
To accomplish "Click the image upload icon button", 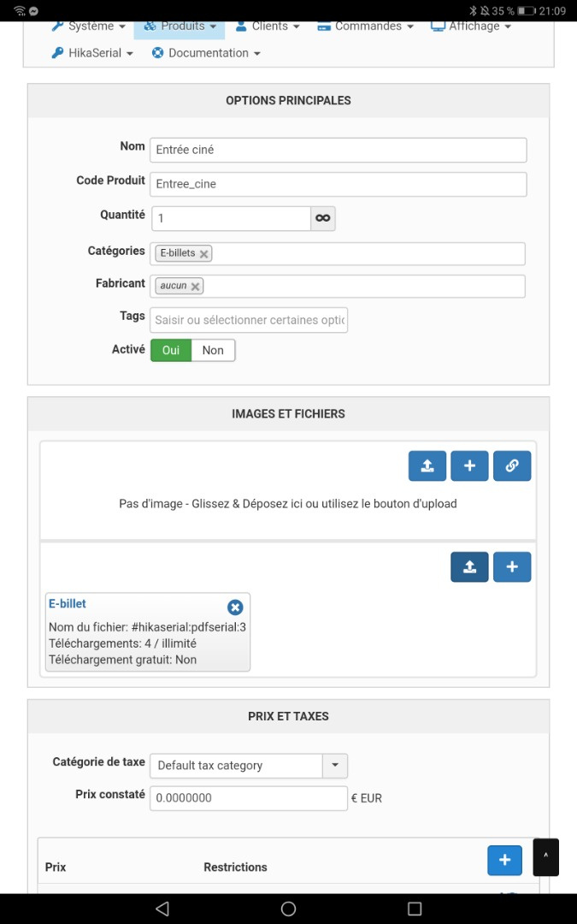I will 427,466.
